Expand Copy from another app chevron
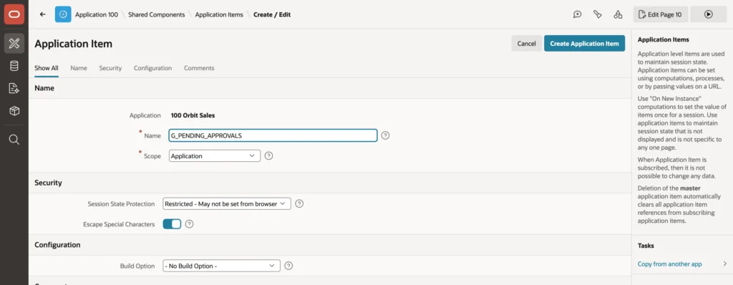The image size is (733, 285). pos(724,264)
